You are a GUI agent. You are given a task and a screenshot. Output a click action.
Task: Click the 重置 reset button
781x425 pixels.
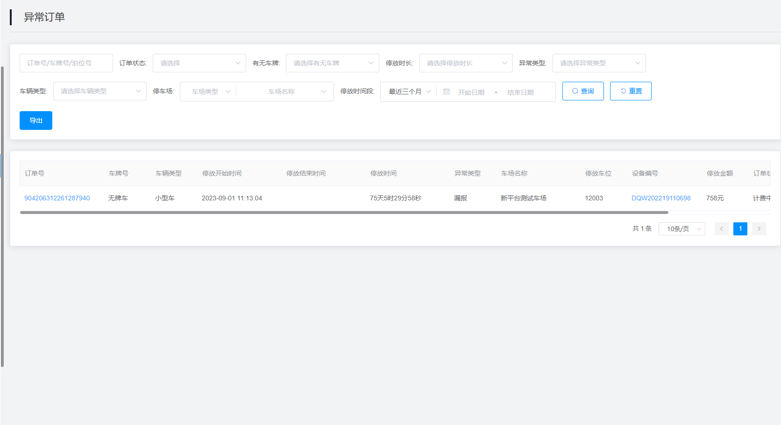(x=630, y=91)
